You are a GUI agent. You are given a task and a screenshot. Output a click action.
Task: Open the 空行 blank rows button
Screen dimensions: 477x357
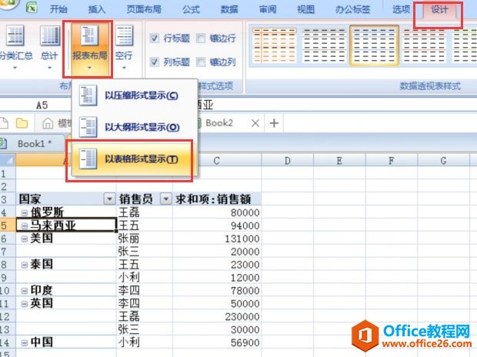[124, 47]
